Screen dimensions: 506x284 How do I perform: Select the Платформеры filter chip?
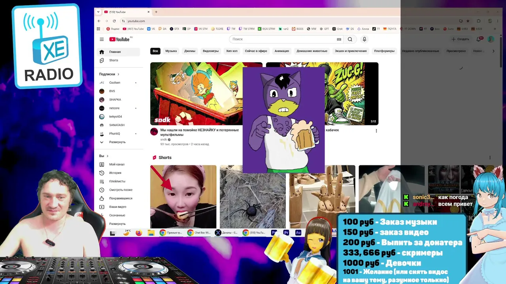pyautogui.click(x=384, y=51)
